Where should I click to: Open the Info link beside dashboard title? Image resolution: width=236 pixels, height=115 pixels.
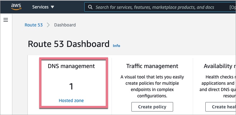(117, 46)
